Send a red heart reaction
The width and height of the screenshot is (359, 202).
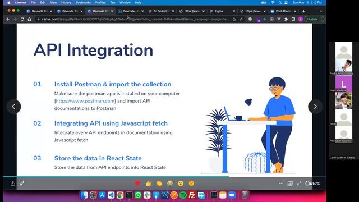tap(137, 183)
